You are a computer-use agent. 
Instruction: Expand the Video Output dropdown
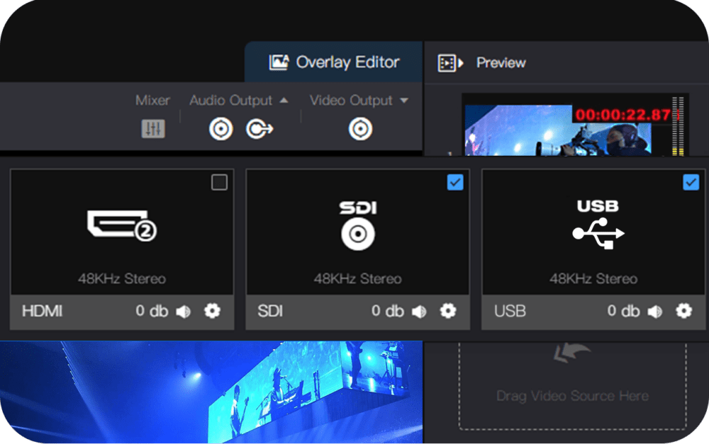click(404, 101)
